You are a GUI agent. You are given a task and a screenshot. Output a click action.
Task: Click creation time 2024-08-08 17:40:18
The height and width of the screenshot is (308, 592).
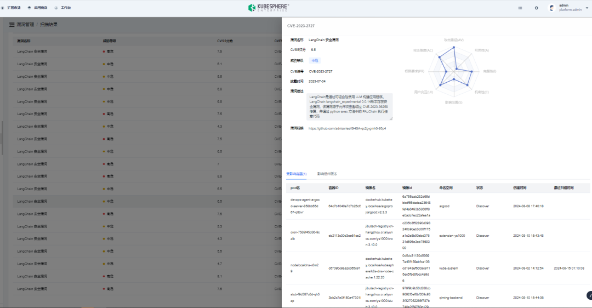(x=528, y=206)
